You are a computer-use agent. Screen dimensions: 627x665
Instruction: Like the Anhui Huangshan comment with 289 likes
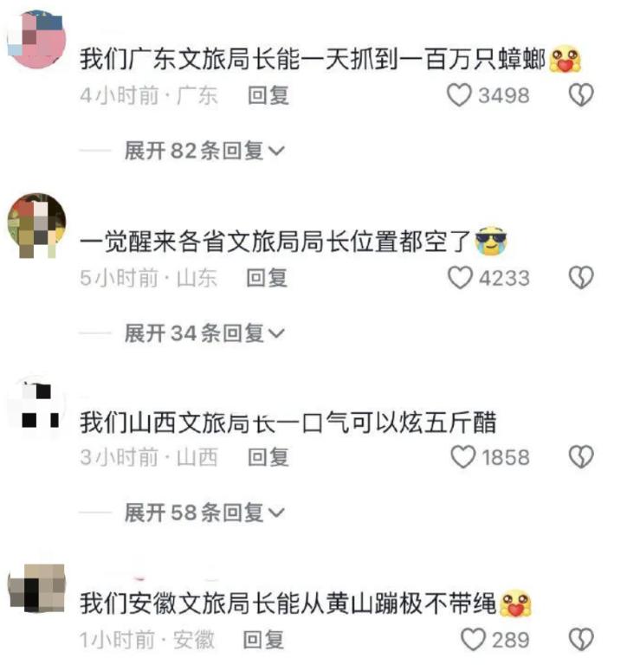tap(473, 639)
